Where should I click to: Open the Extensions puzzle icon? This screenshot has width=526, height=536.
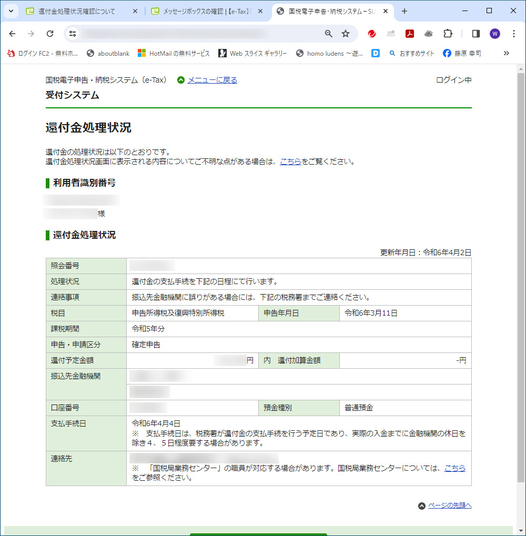click(448, 34)
